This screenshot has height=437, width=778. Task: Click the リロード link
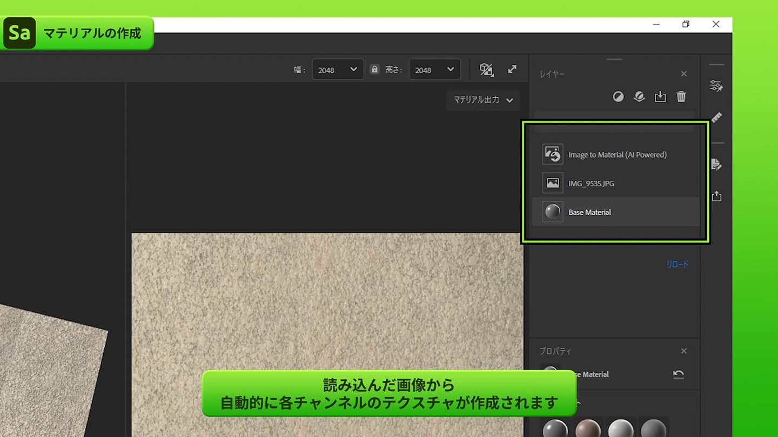pos(678,264)
